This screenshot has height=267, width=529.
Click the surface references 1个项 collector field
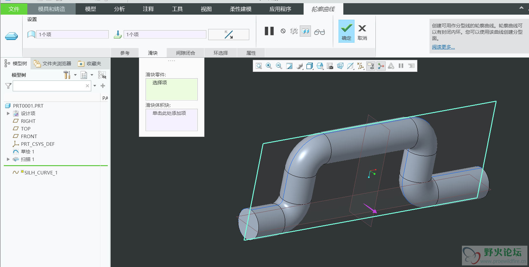[72, 34]
